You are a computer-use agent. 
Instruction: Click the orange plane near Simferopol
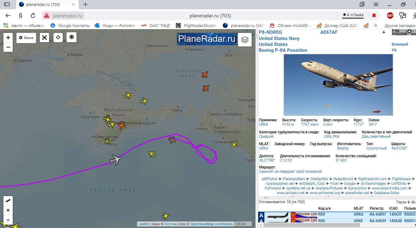point(121,125)
